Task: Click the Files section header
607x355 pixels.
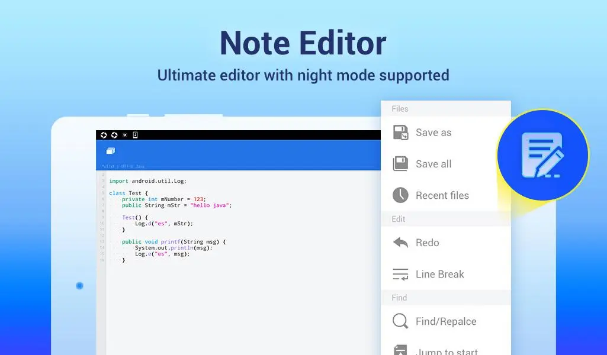Action: (x=400, y=109)
